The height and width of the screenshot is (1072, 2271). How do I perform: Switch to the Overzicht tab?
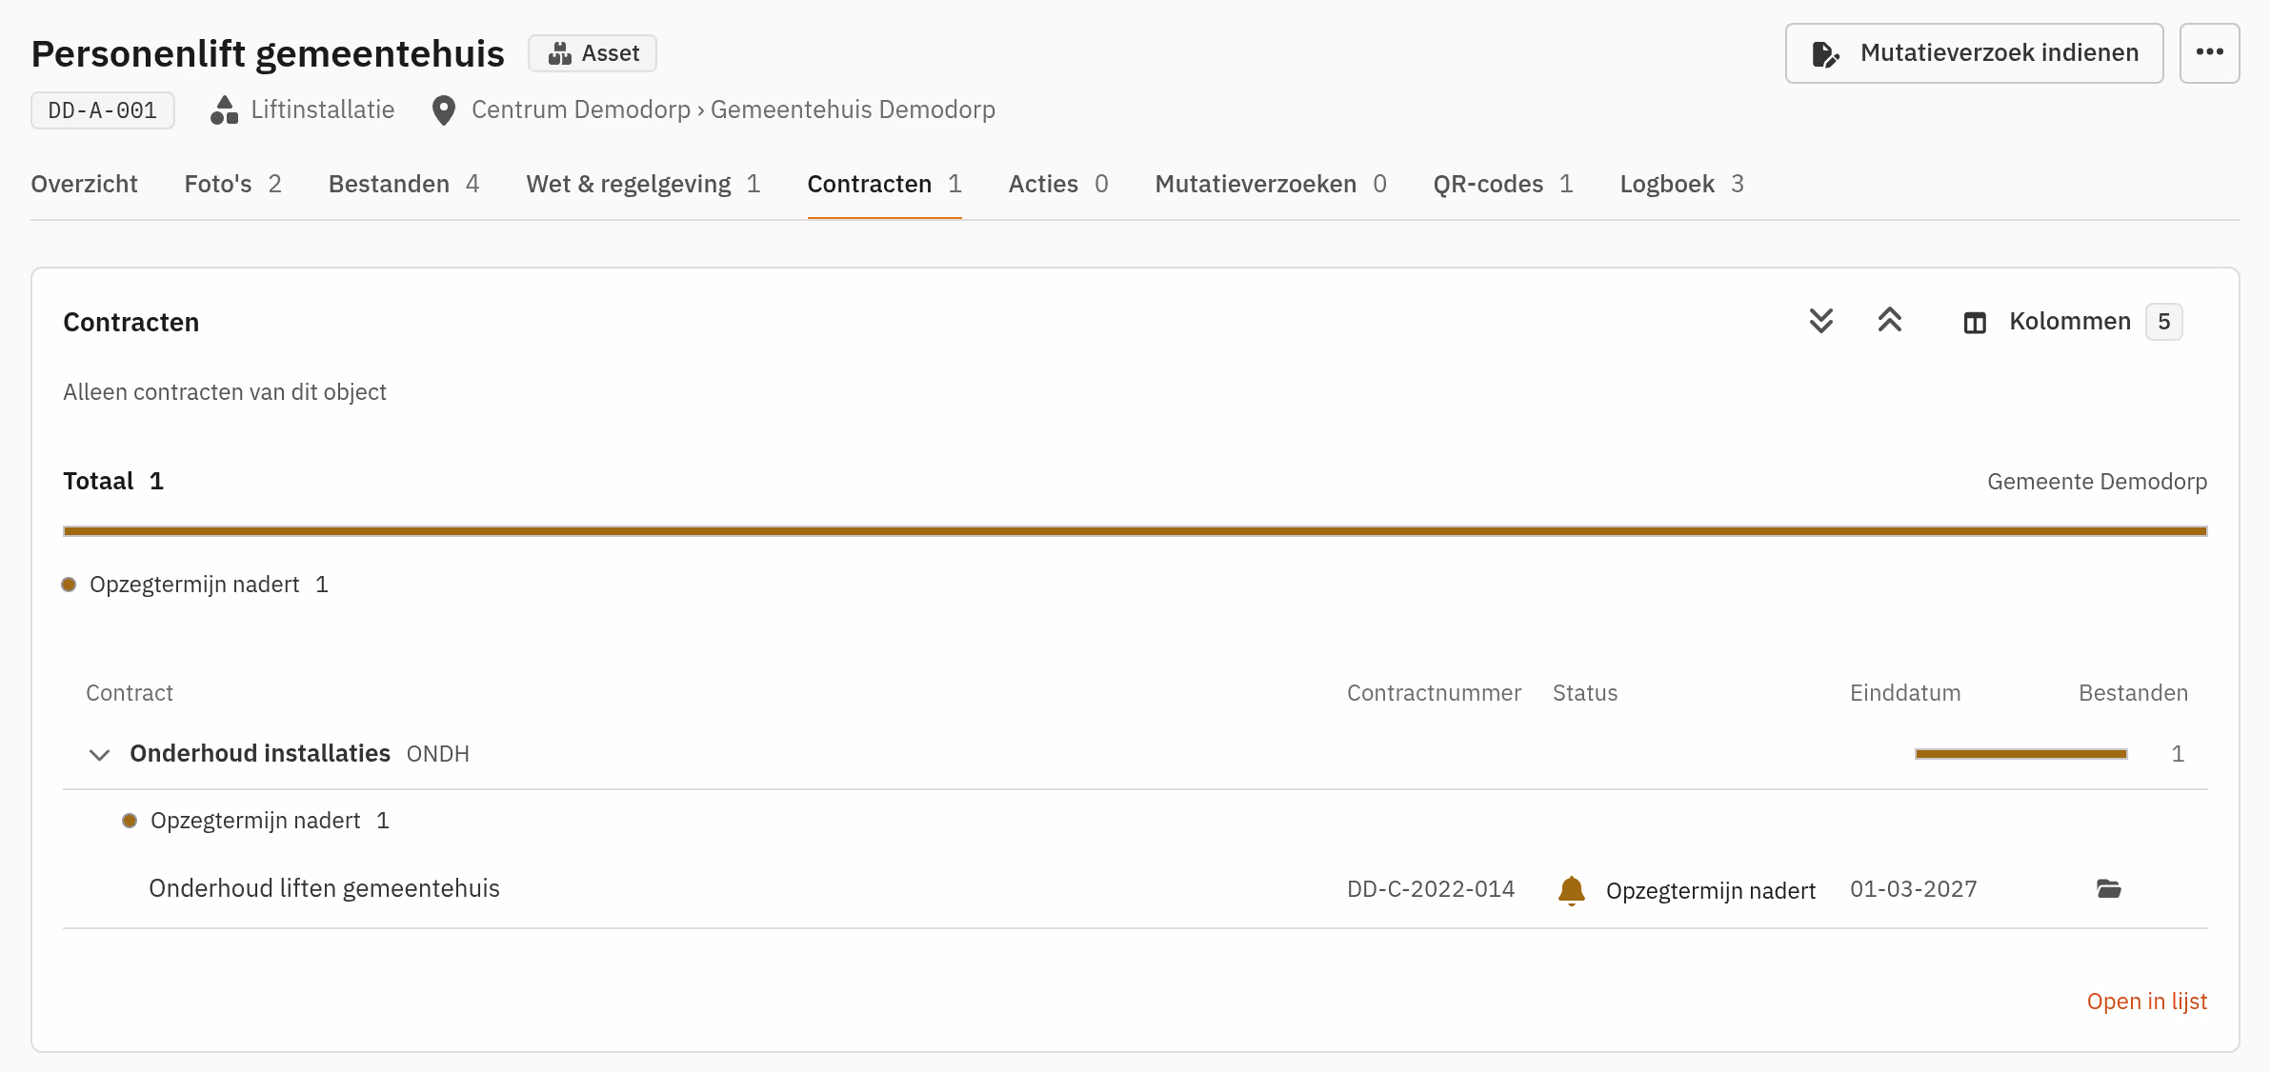[x=84, y=184]
